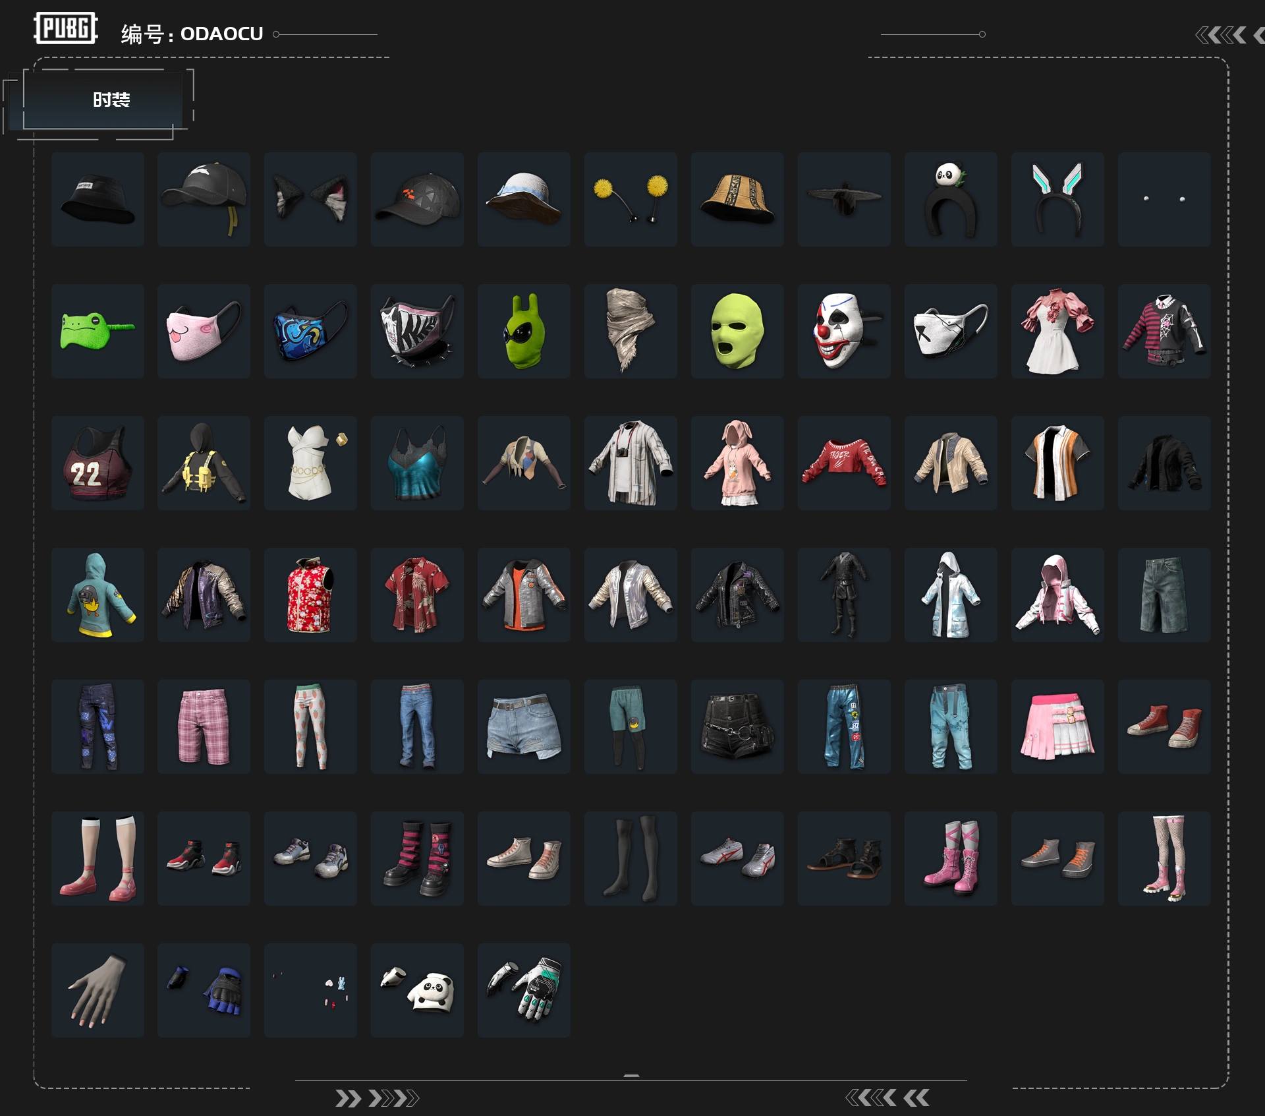Select the green alien head mask
This screenshot has width=1265, height=1116.
524,331
